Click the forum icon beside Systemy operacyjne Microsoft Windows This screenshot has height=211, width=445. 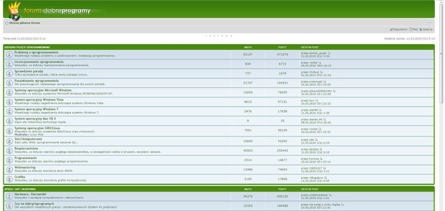click(x=10, y=93)
